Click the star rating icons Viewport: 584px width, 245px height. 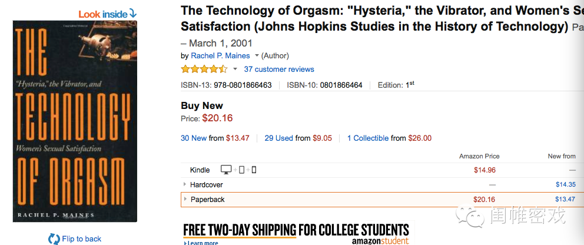(204, 69)
